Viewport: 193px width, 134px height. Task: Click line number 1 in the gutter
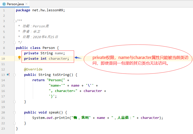click(x=4, y=10)
